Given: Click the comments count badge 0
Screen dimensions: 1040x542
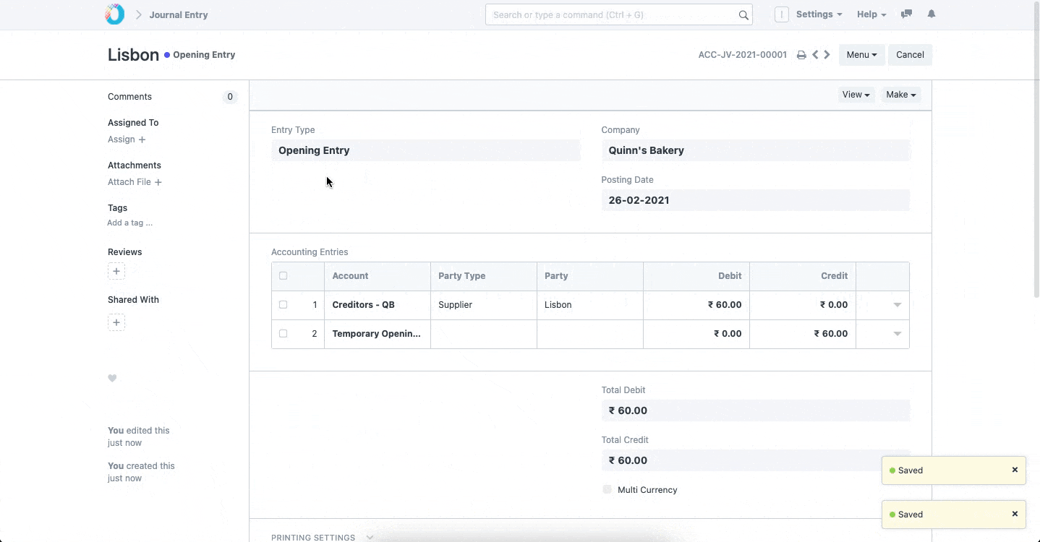Looking at the screenshot, I should tap(230, 97).
